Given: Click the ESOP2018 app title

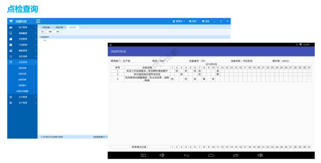Looking at the screenshot, I should coord(119,51).
